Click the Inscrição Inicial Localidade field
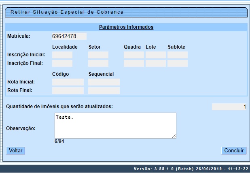Image resolution: width=250 pixels, height=173 pixels. 62,55
